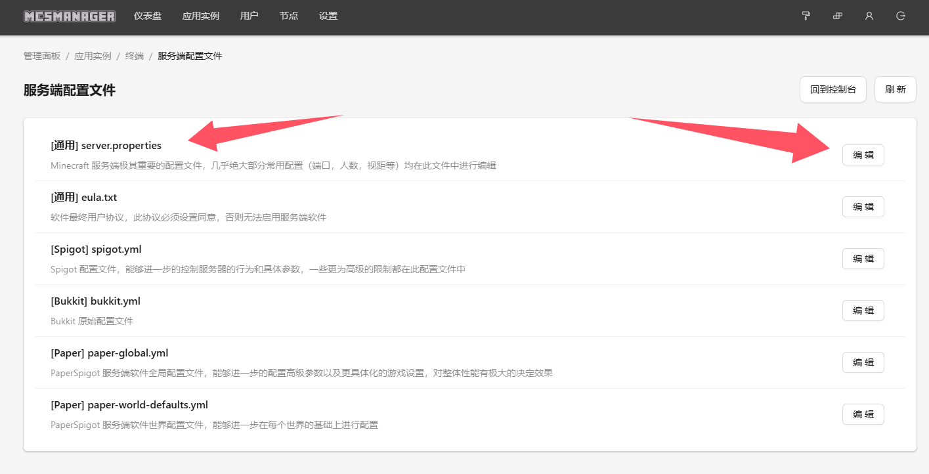Click the 管理面板 breadcrumb link
929x474 pixels.
41,56
